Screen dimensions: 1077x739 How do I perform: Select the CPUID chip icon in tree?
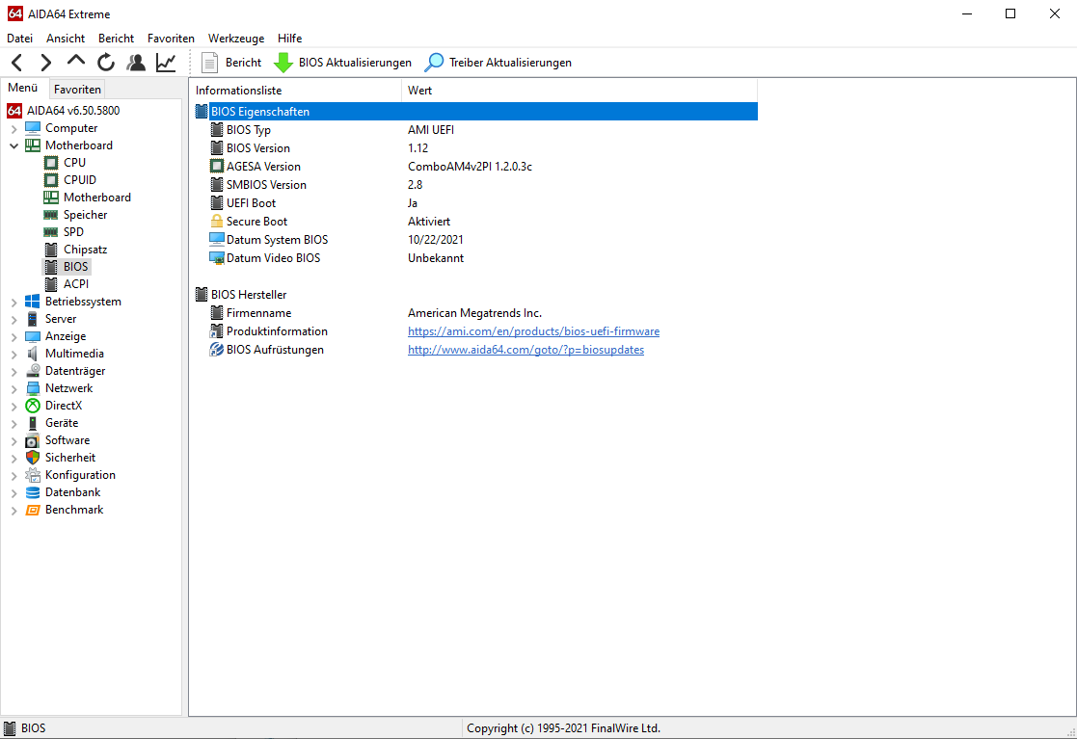[x=51, y=180]
